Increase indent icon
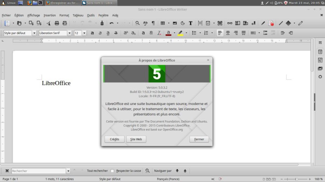325x182 pixels. (x=282, y=33)
